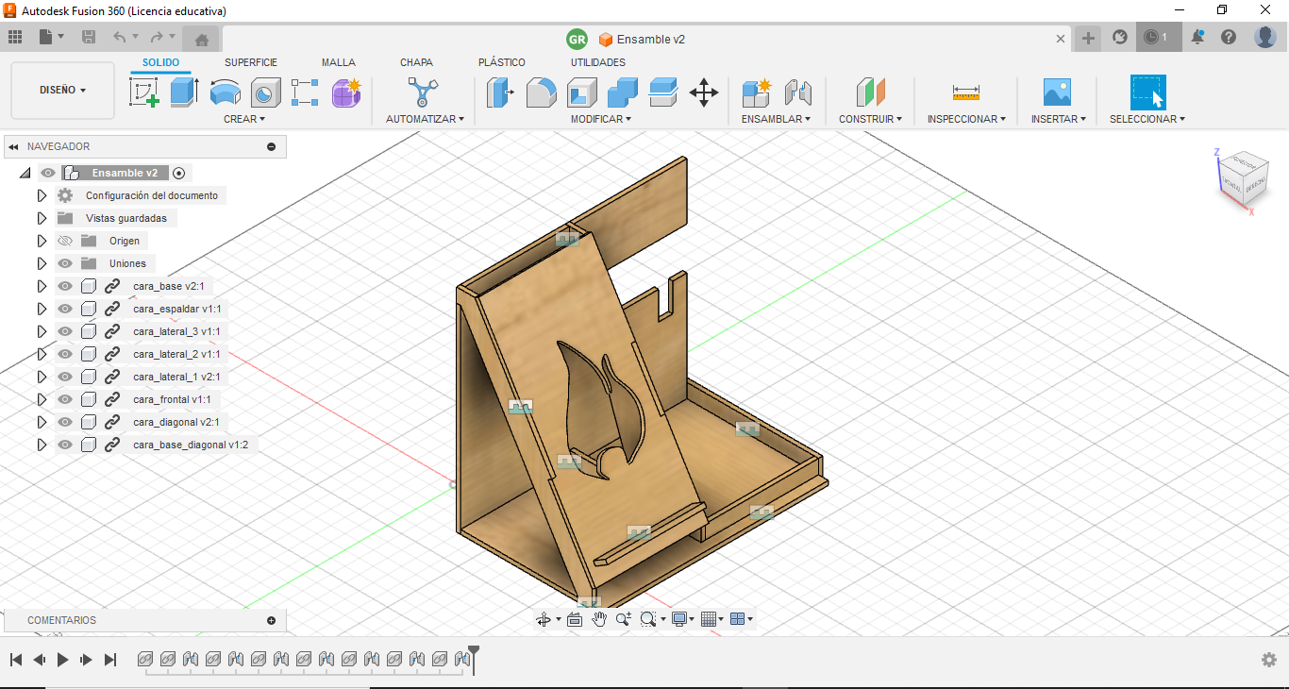Screen dimensions: 1289x689
Task: Click the Fillet tool in Modificar
Action: (541, 92)
